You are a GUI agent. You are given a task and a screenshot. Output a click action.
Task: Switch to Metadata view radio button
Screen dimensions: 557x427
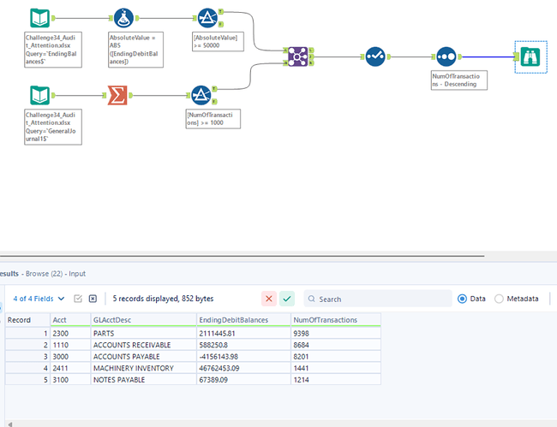[x=500, y=299]
